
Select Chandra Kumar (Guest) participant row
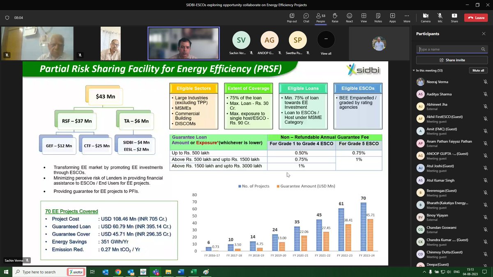[x=452, y=242]
